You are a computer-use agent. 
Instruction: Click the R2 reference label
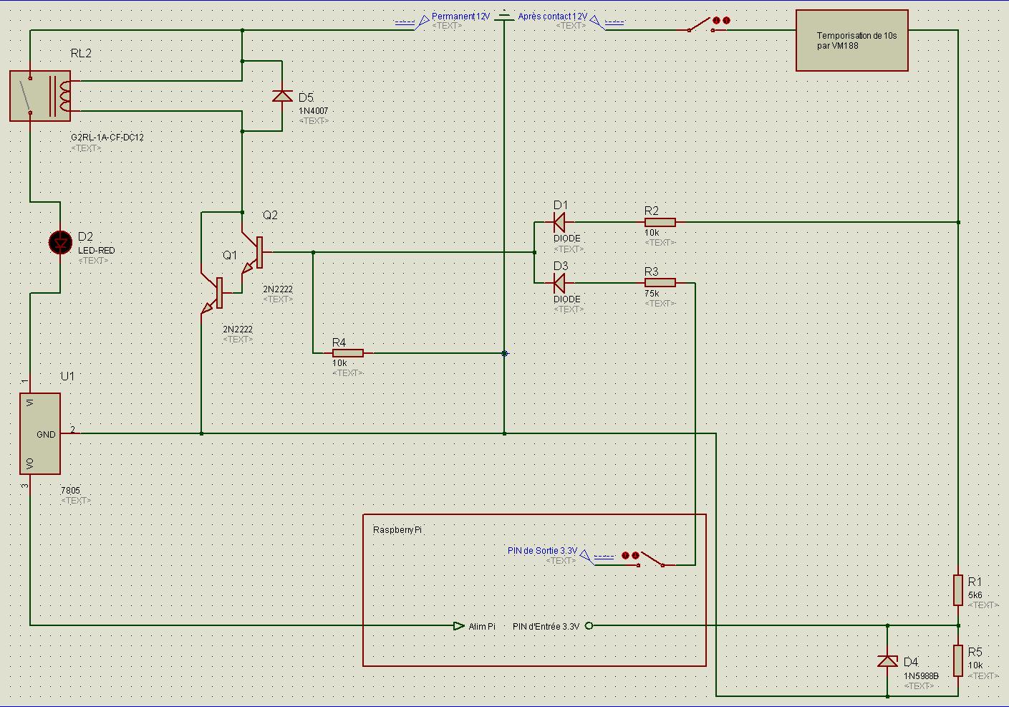[x=651, y=211]
